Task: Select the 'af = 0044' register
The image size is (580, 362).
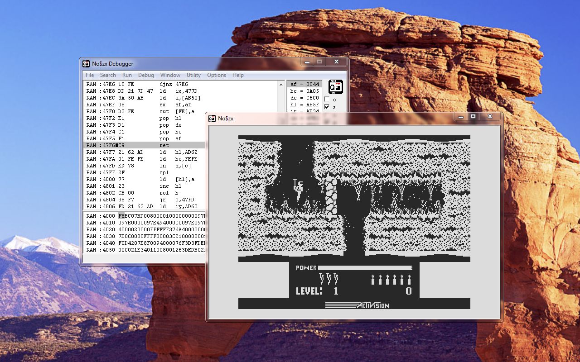Action: point(304,84)
